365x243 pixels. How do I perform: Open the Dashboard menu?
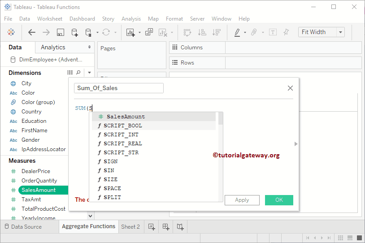(82, 19)
